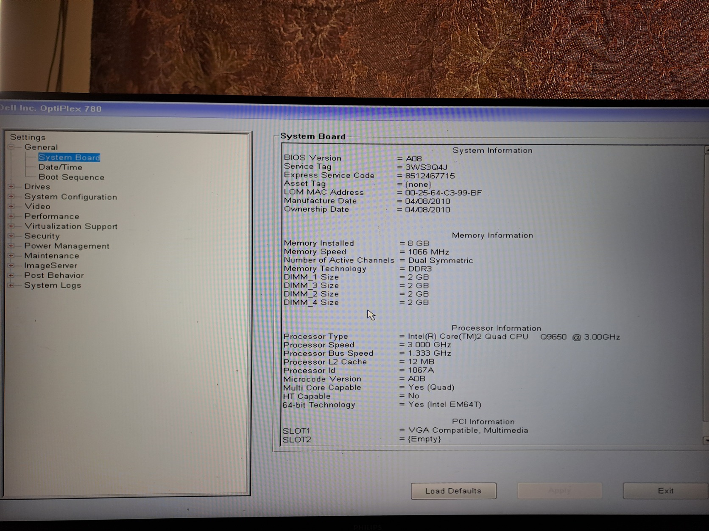Image resolution: width=709 pixels, height=531 pixels.
Task: Click the Load Defaults button
Action: click(453, 491)
